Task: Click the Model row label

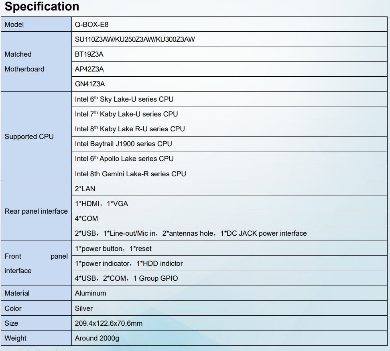Action: point(14,24)
